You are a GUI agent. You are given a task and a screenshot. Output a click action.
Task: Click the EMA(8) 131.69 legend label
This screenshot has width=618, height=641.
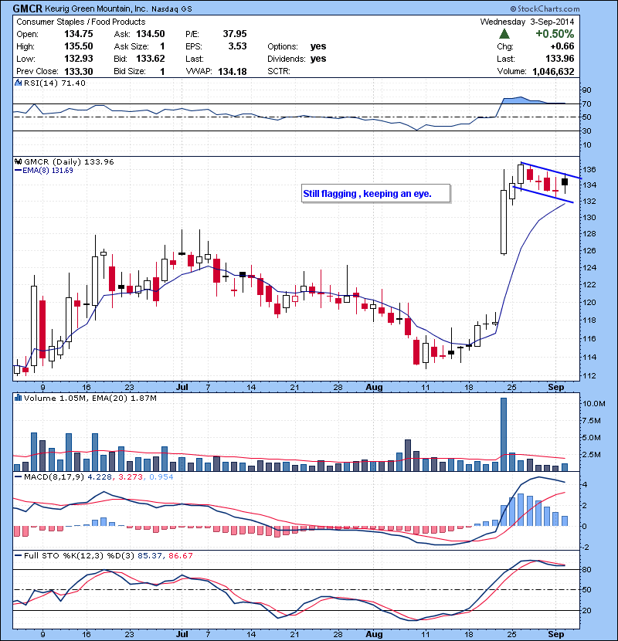point(44,171)
